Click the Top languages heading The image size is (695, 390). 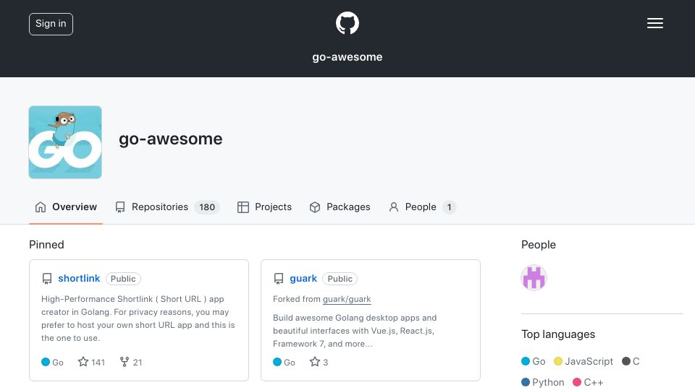558,334
